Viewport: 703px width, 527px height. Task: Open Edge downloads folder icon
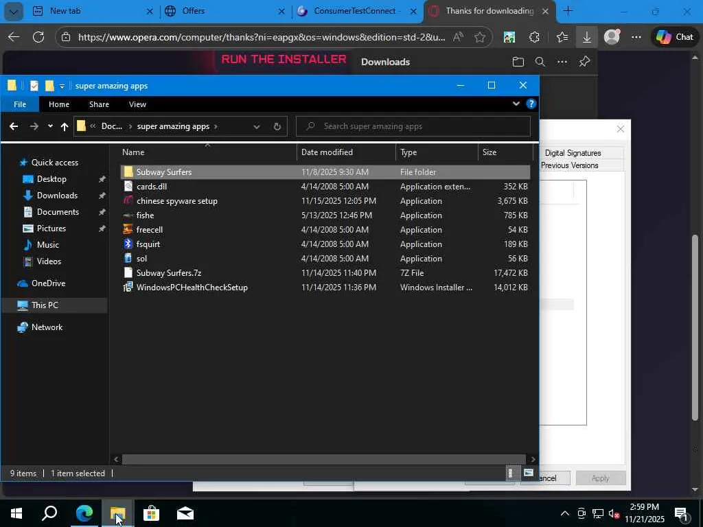[x=518, y=62]
